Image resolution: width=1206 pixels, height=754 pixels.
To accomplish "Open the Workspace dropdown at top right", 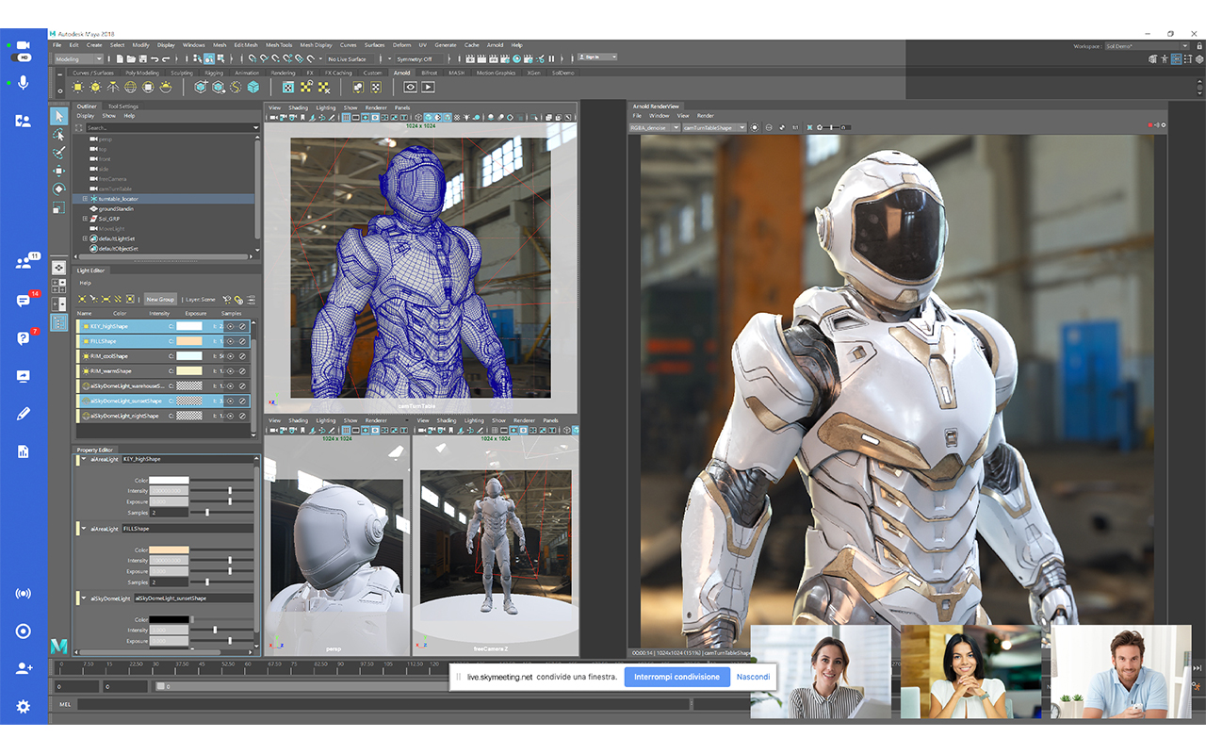I will [1146, 45].
